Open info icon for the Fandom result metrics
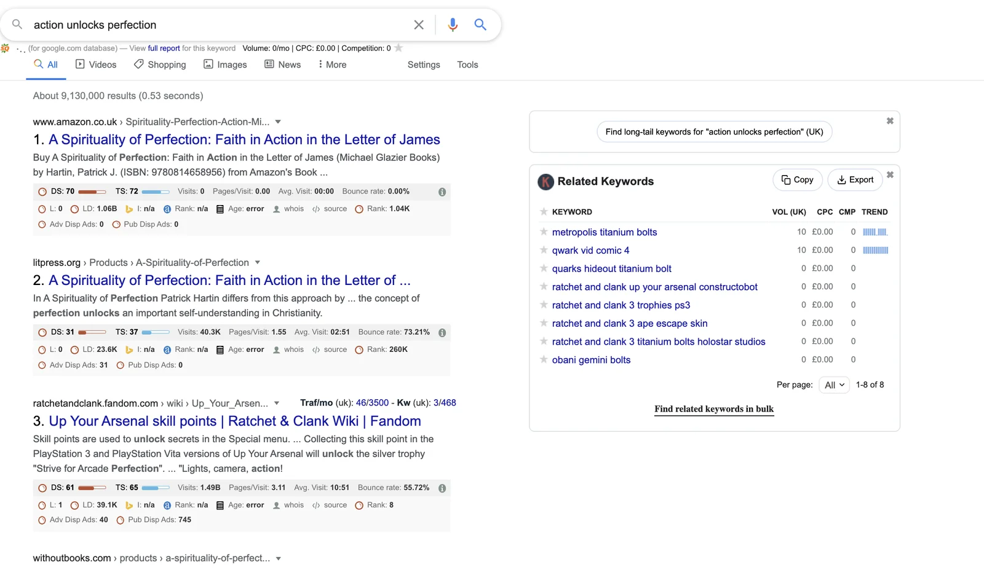984x570 pixels. tap(442, 488)
